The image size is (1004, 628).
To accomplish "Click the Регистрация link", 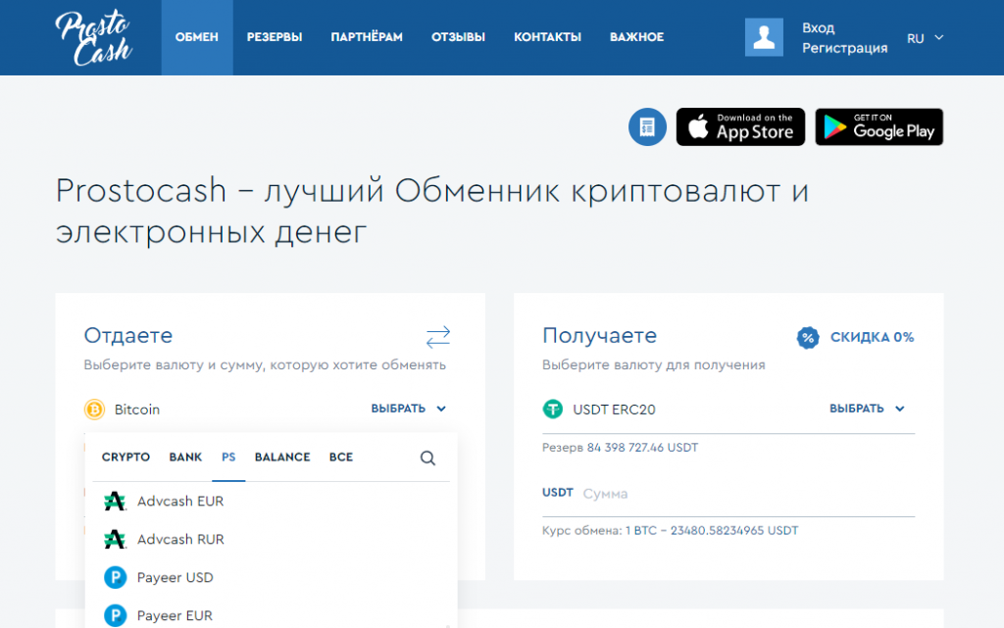I will pyautogui.click(x=844, y=48).
